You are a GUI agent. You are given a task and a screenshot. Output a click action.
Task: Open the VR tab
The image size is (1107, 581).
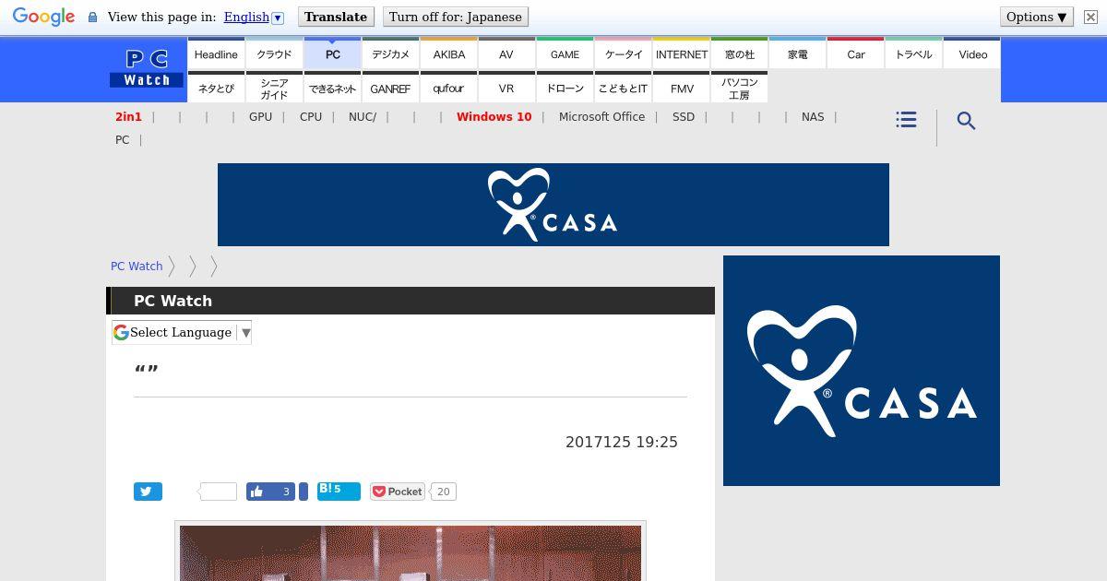506,88
